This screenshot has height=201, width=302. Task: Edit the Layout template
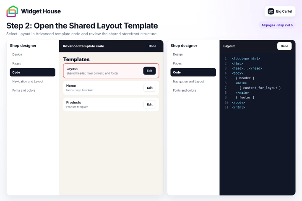pyautogui.click(x=149, y=71)
